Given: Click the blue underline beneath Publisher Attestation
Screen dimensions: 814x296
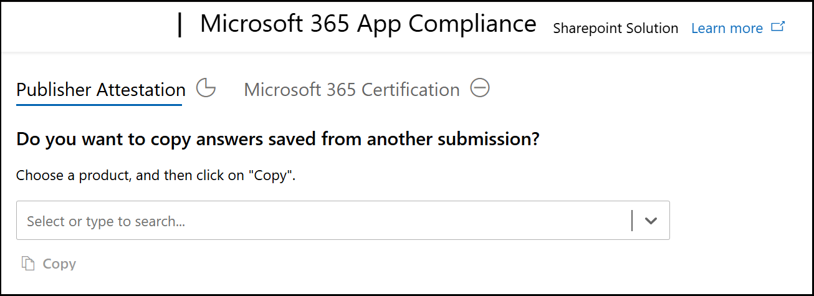Looking at the screenshot, I should coord(99,105).
